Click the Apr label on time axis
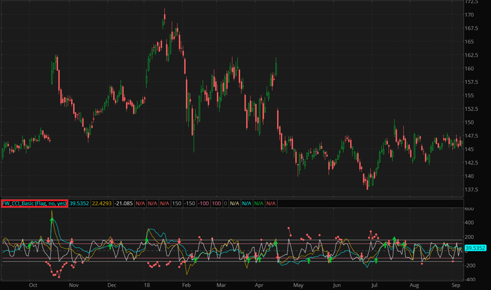The width and height of the screenshot is (491, 290). [259, 285]
